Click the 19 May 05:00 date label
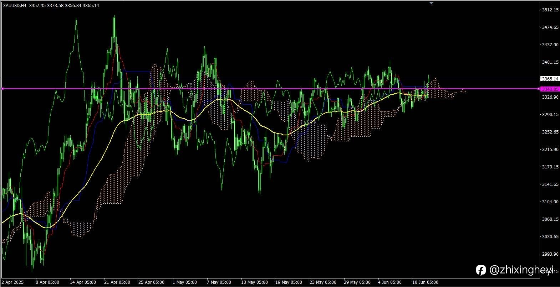 (289, 282)
